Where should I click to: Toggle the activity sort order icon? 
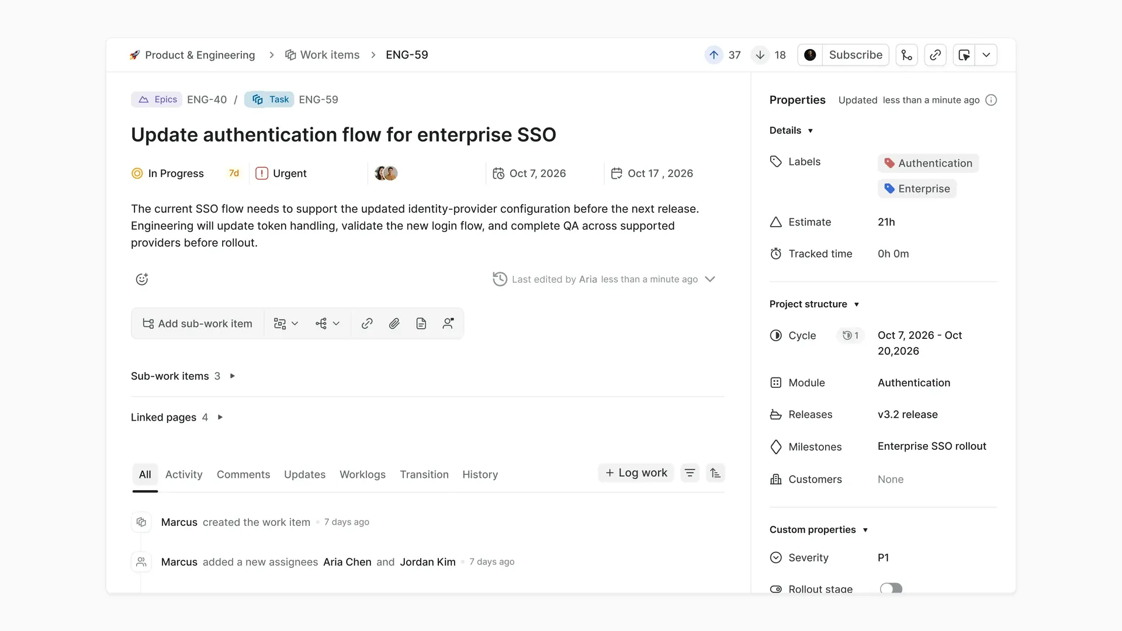[x=715, y=473]
